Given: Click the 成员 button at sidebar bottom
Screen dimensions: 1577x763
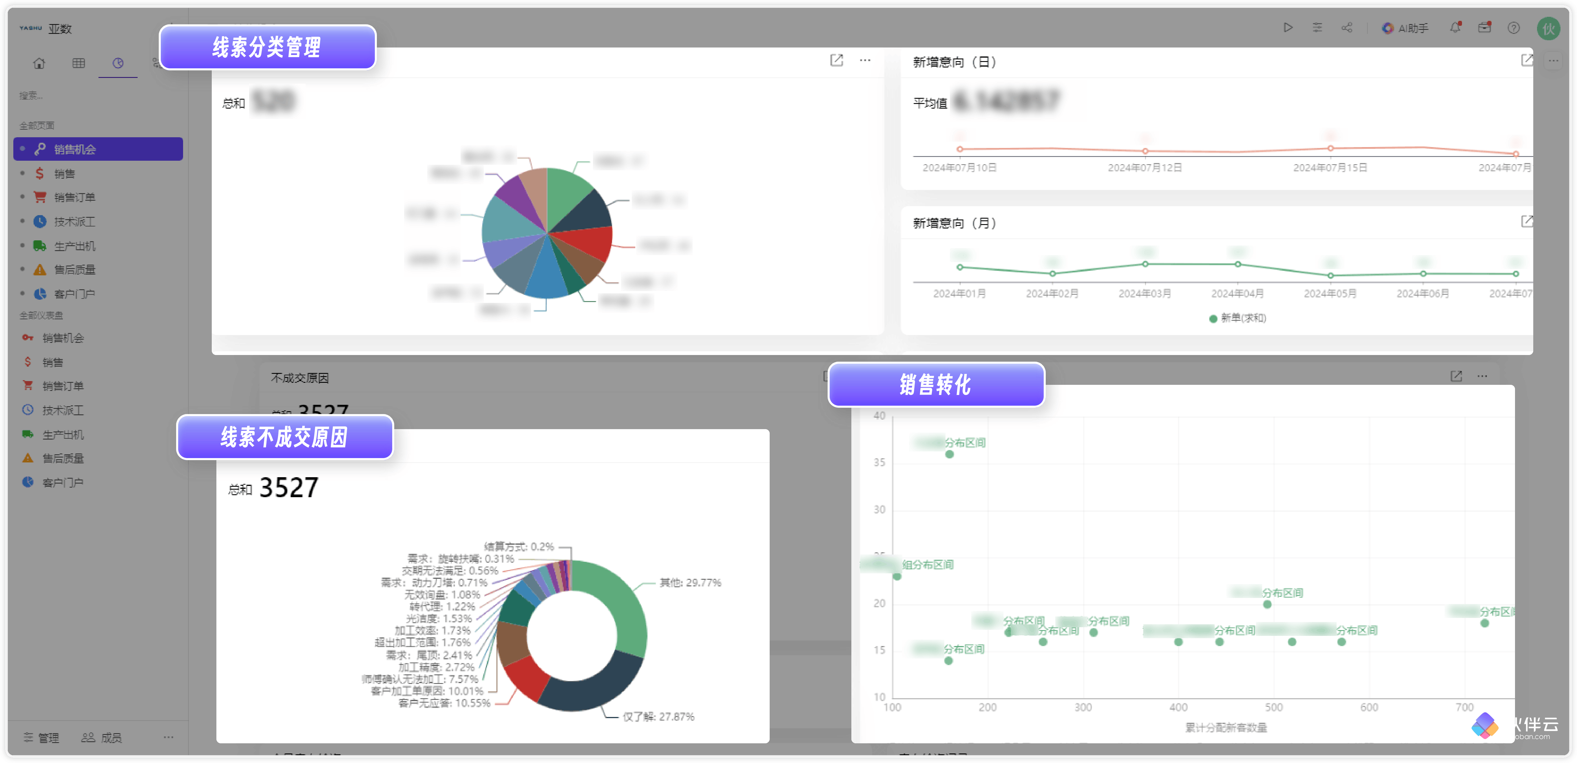Looking at the screenshot, I should click(102, 738).
